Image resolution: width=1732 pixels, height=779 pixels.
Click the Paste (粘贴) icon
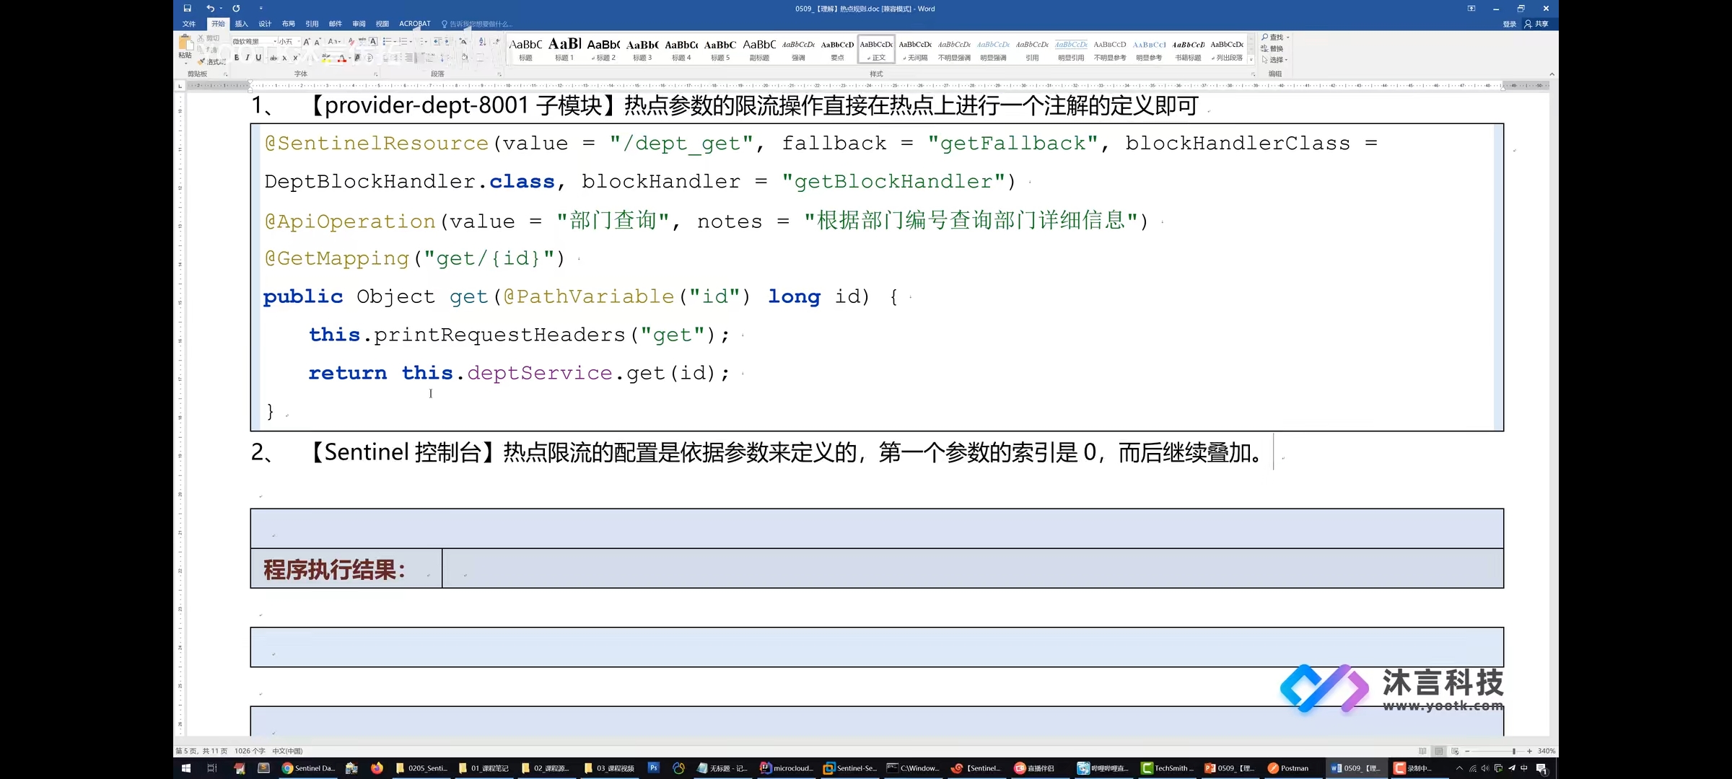point(185,45)
